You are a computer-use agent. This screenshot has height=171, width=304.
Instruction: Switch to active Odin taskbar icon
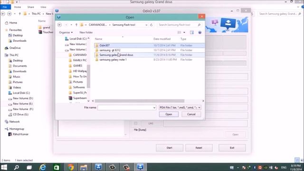click(x=140, y=167)
